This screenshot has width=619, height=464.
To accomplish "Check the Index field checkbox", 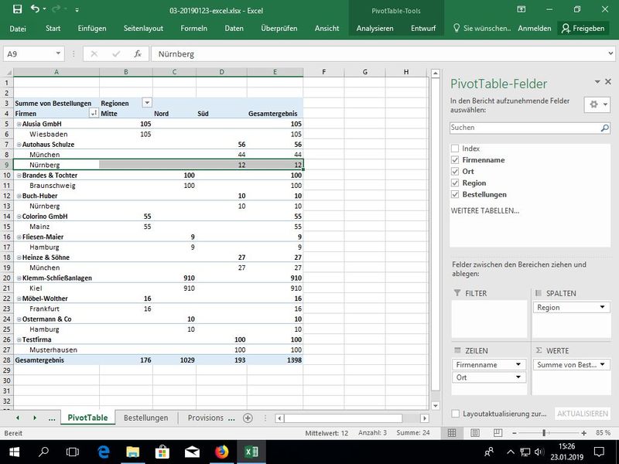I will point(455,148).
